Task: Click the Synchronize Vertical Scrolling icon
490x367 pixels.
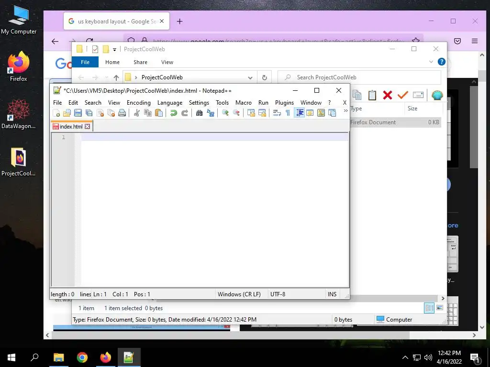Action: point(251,113)
